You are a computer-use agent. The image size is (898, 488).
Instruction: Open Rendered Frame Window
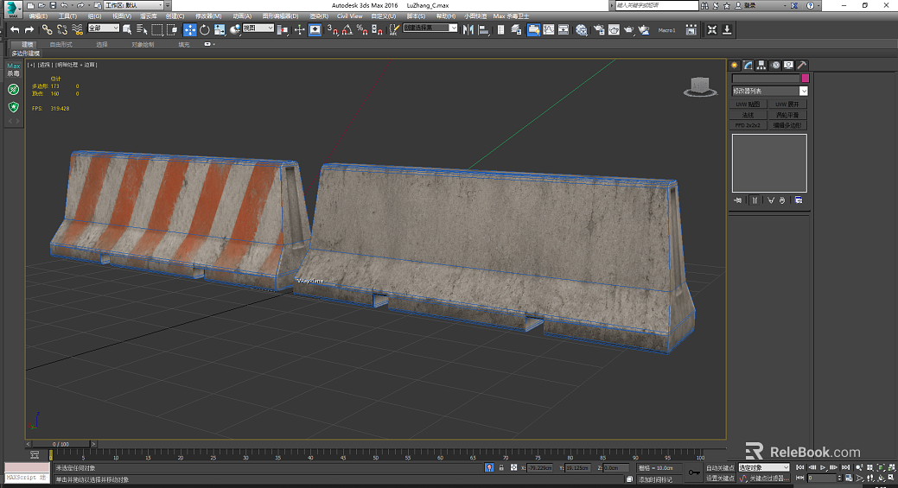click(614, 29)
